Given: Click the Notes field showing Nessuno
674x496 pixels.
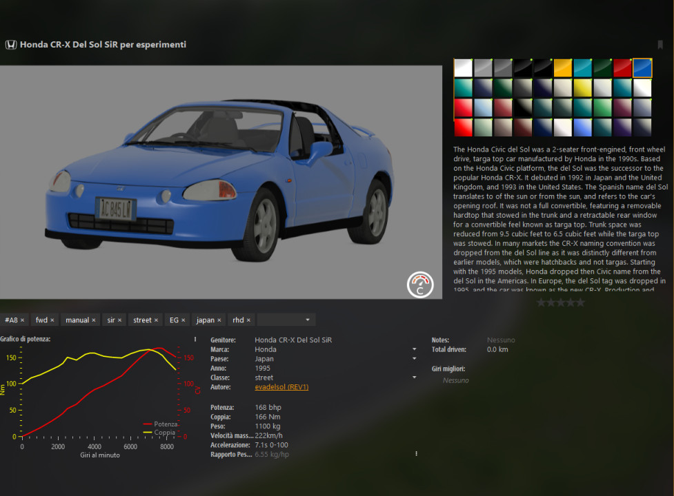Looking at the screenshot, I should click(x=501, y=340).
